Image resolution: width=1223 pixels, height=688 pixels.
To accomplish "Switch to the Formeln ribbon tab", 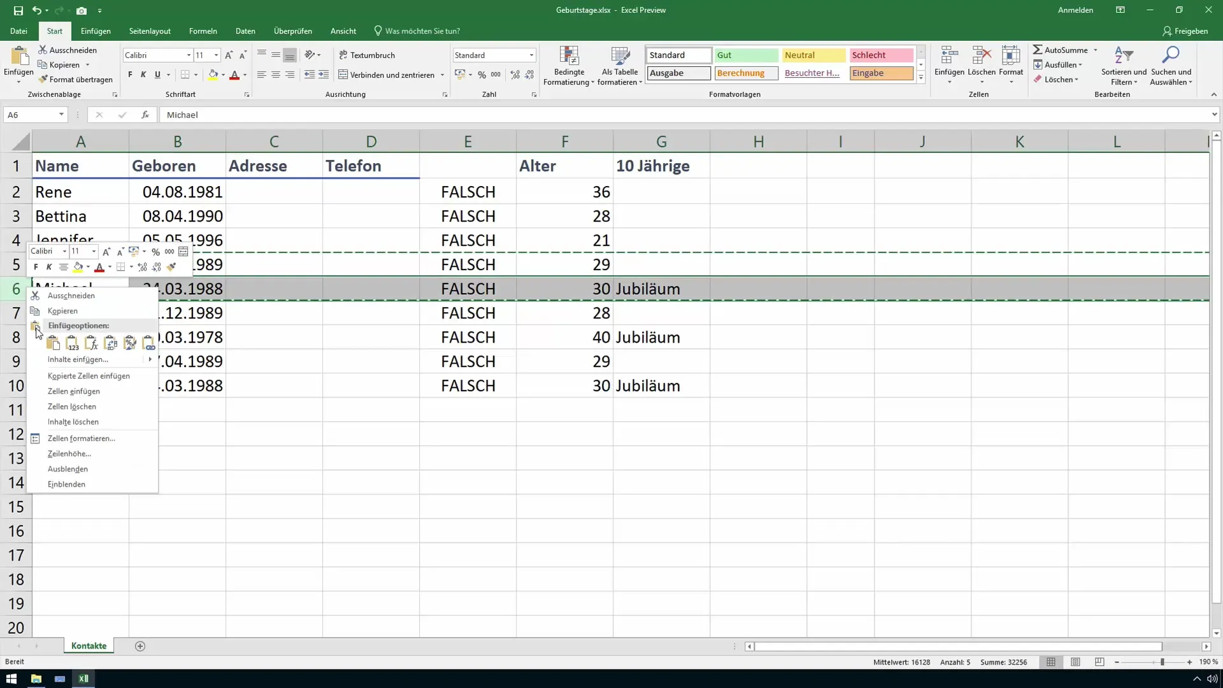I will tap(203, 31).
